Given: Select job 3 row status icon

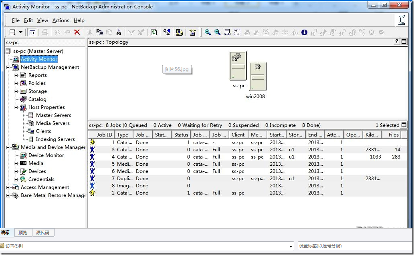Looking at the screenshot, I should [x=92, y=150].
